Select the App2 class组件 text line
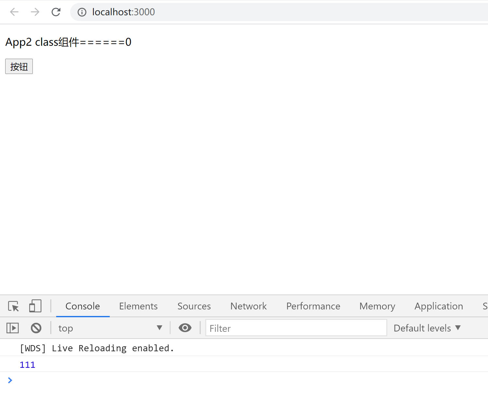488x409 pixels. (69, 42)
